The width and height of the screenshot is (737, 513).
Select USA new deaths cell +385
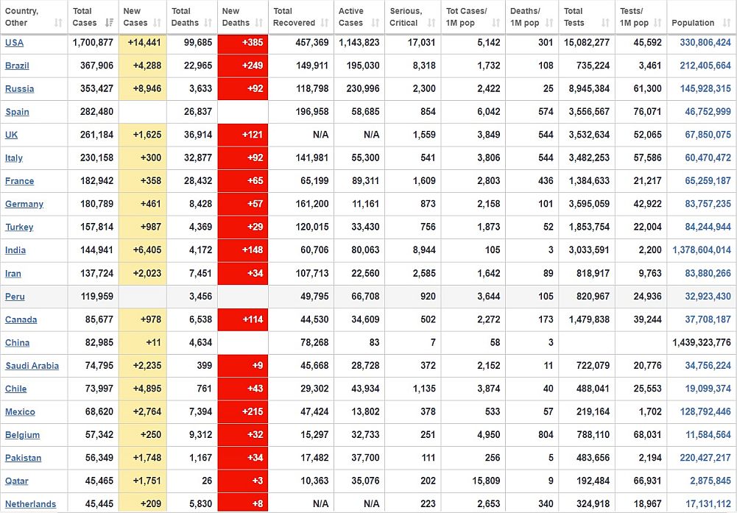coord(242,43)
